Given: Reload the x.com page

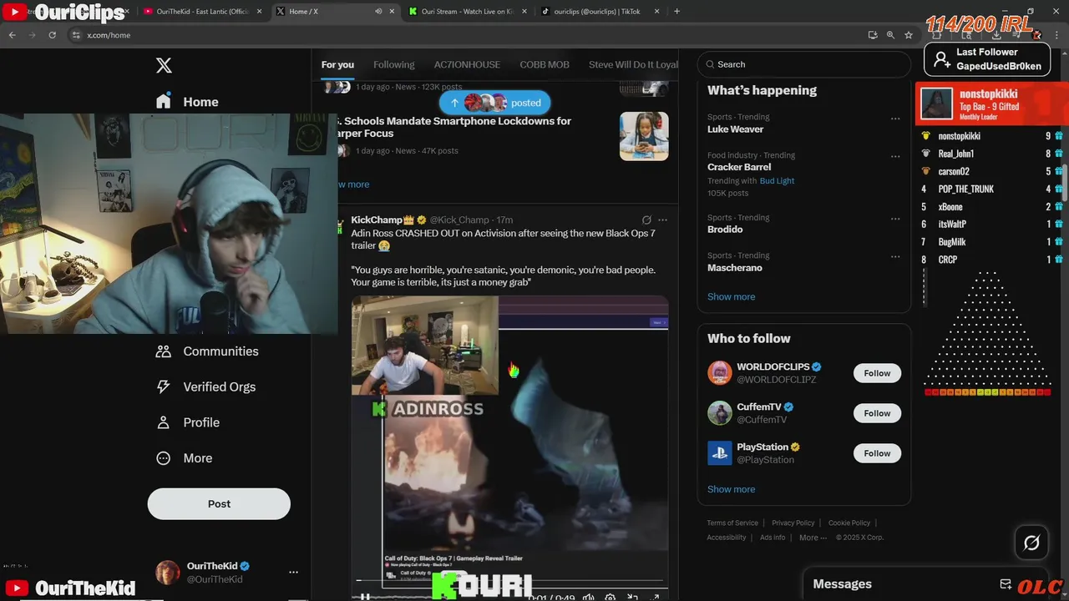Looking at the screenshot, I should 52,35.
